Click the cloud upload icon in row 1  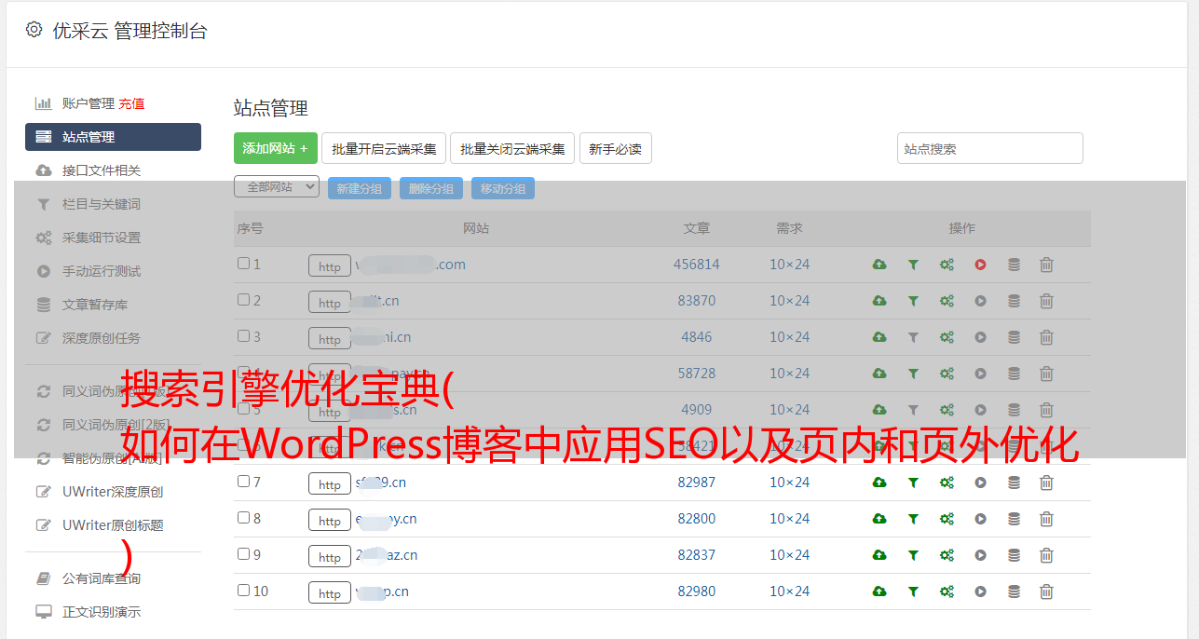pos(879,265)
